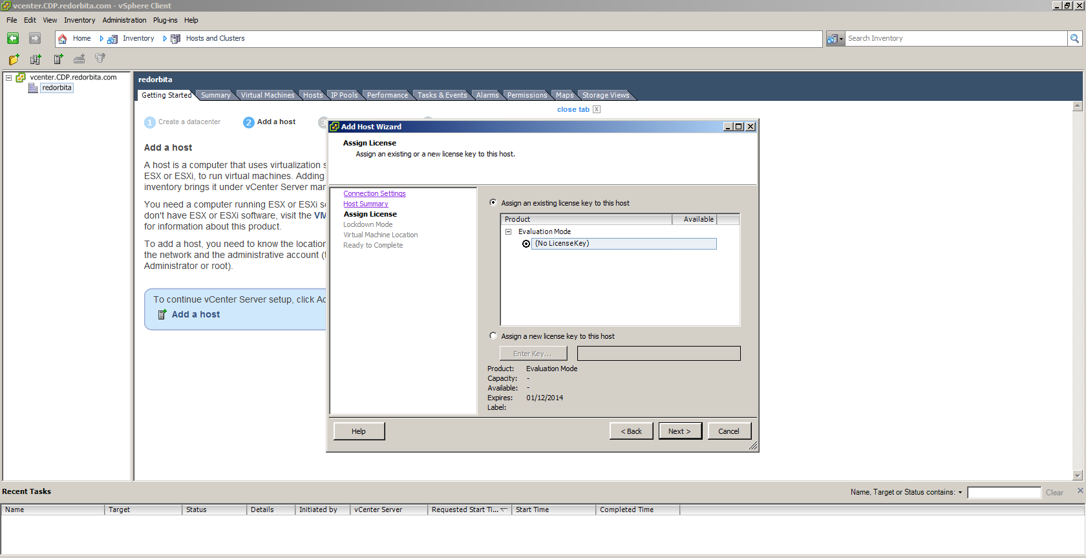This screenshot has width=1086, height=558.
Task: Open the Administration menu
Action: click(x=124, y=20)
